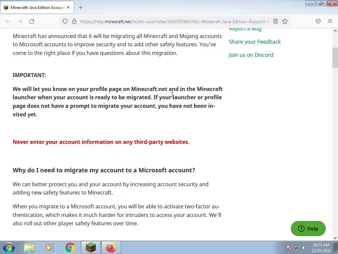Close the Minecraft Java Edition Account tab

[68, 7]
